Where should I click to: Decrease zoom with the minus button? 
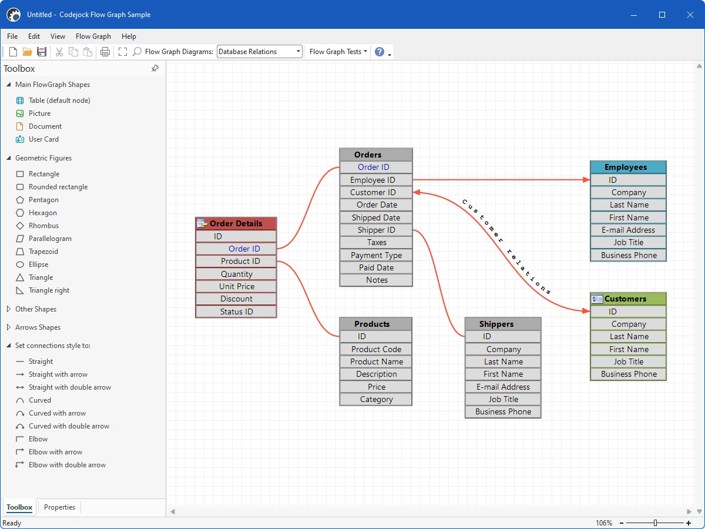point(621,523)
